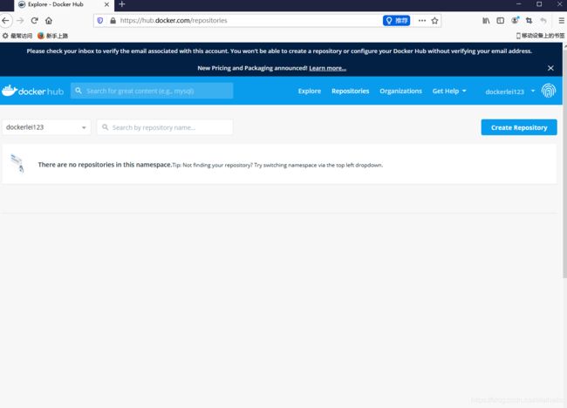Click the Docker Hub whale logo

pyautogui.click(x=32, y=91)
